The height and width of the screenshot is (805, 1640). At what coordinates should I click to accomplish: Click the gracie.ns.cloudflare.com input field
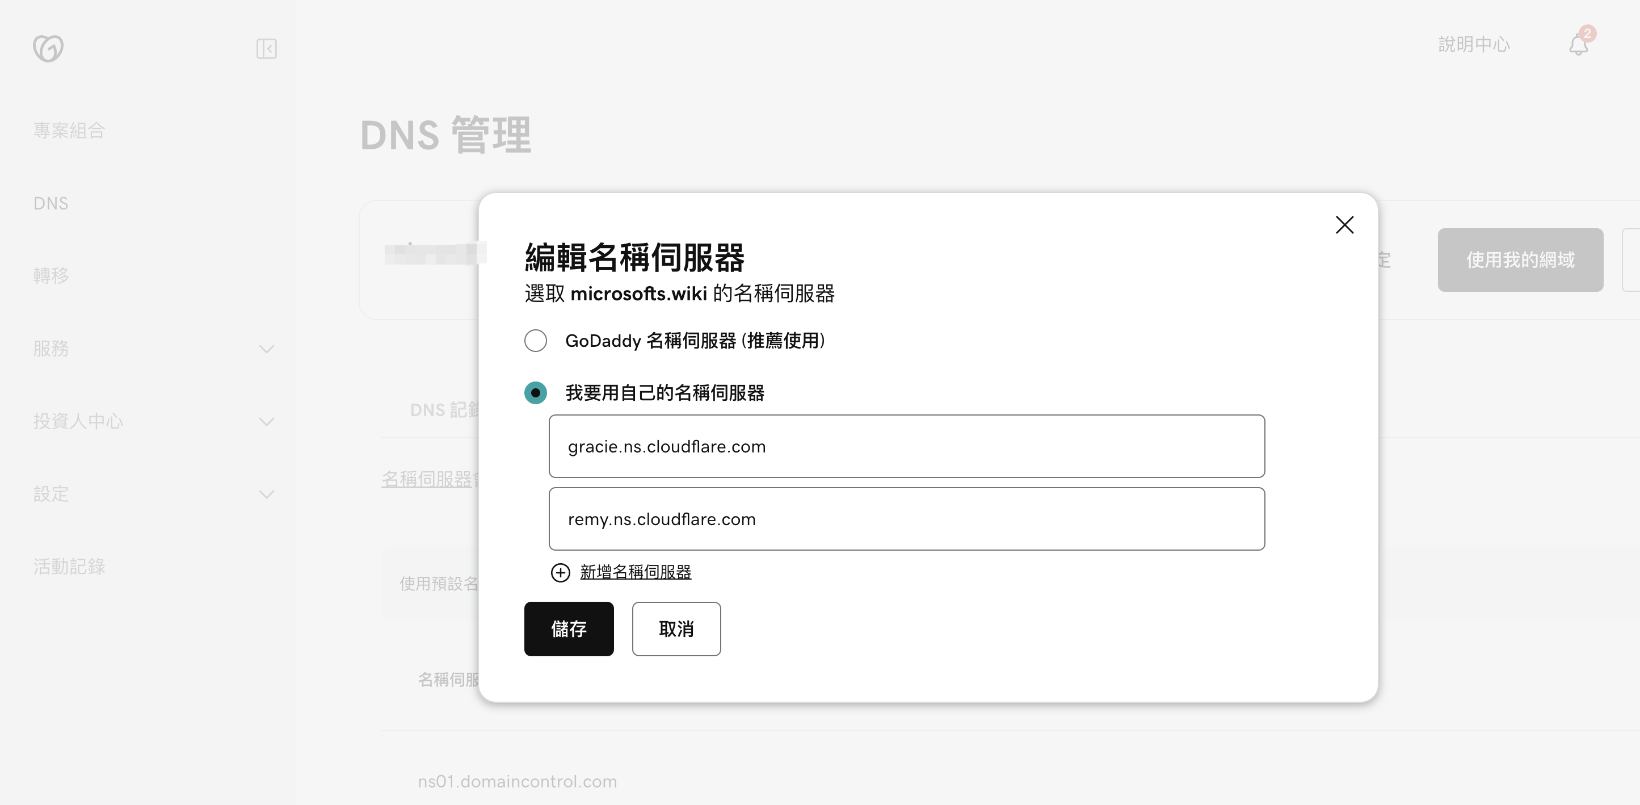[906, 446]
